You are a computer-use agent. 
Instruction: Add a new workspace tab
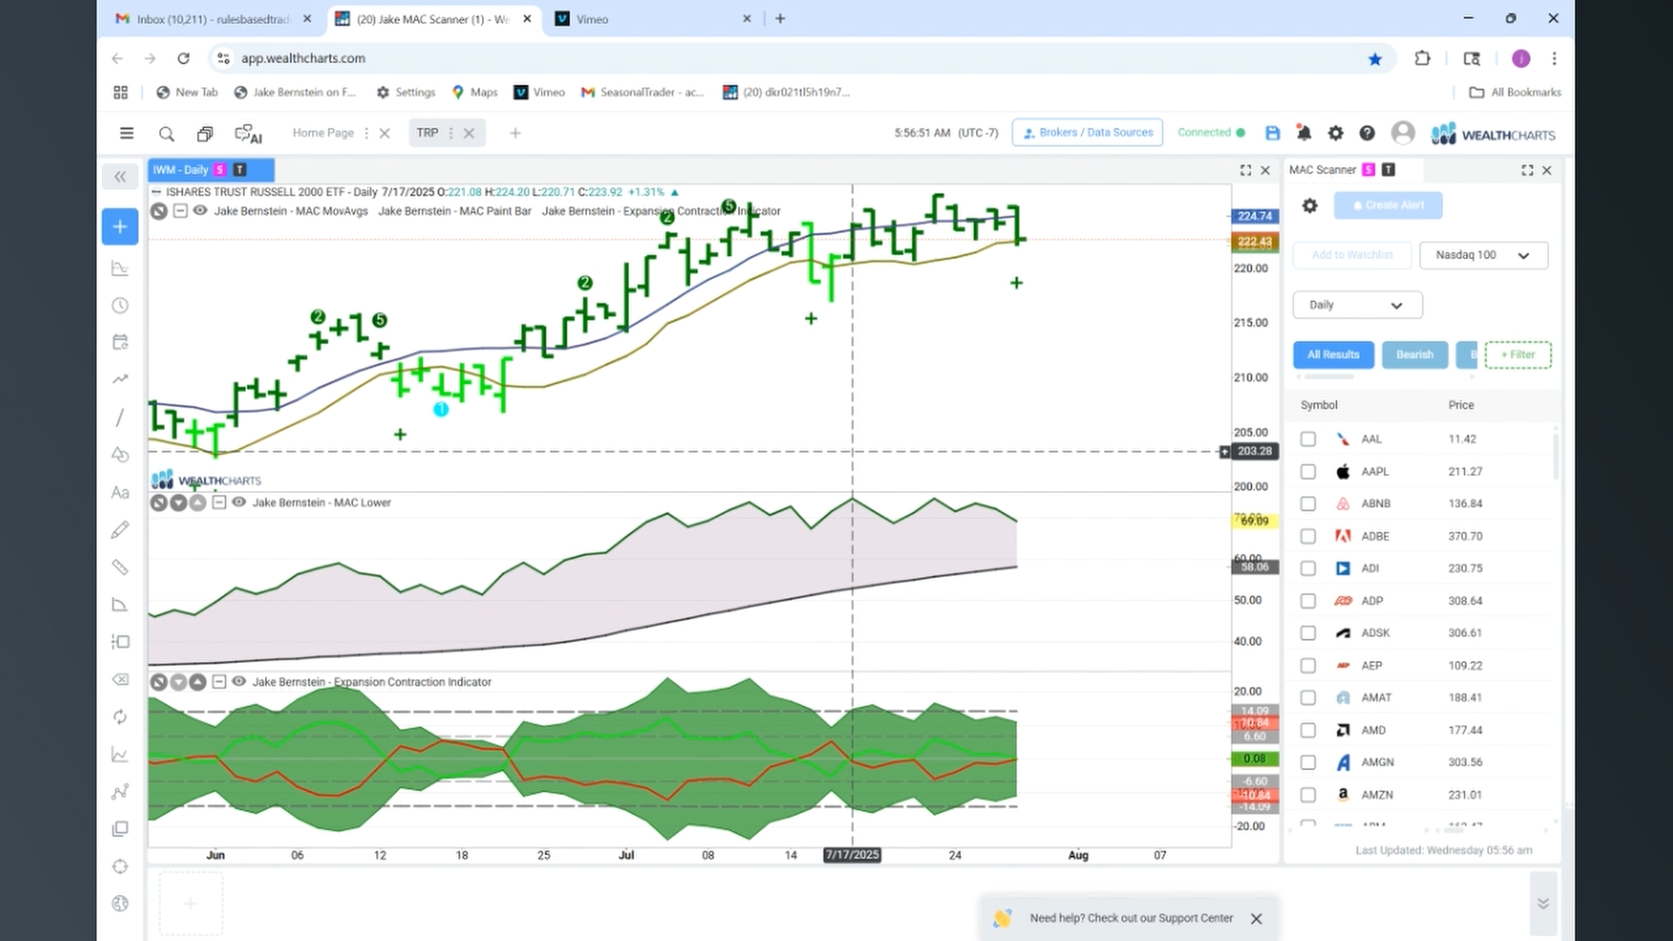[515, 133]
